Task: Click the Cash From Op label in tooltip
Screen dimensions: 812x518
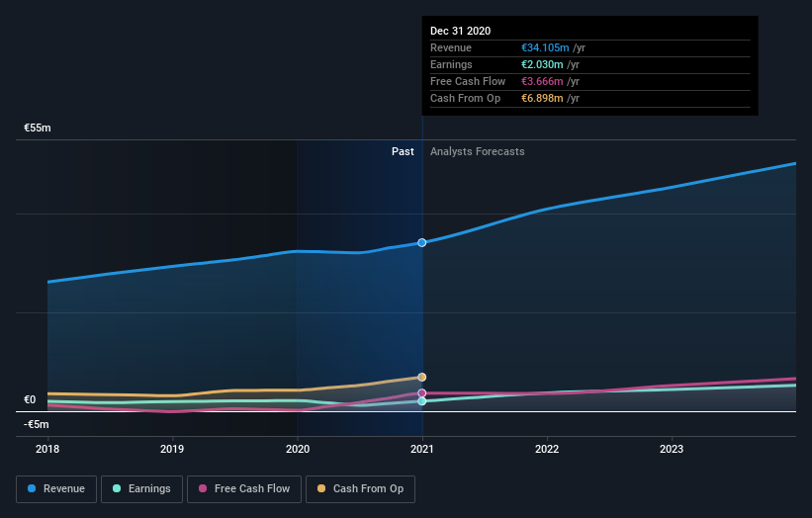Action: pos(466,98)
